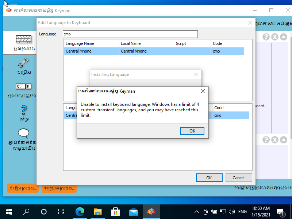Cancel the Add Language to Keyboard dialog
Viewport: 292px width, 219px height.
pos(239,178)
